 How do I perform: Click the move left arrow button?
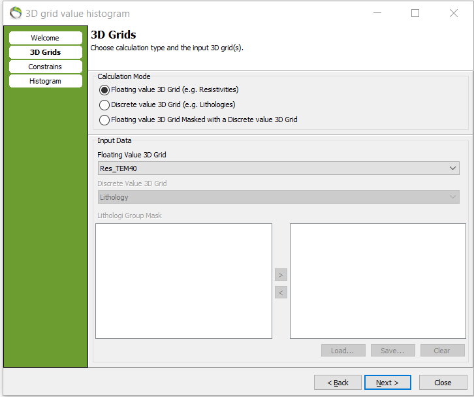tap(281, 293)
